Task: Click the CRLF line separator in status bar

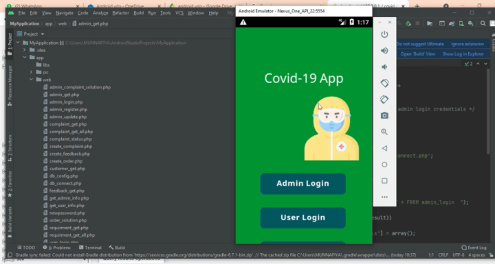Action: click(443, 255)
